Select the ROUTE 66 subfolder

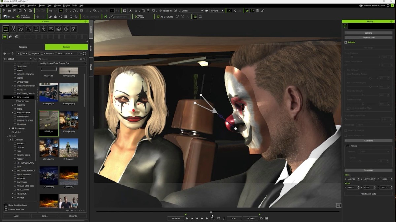tap(24, 101)
